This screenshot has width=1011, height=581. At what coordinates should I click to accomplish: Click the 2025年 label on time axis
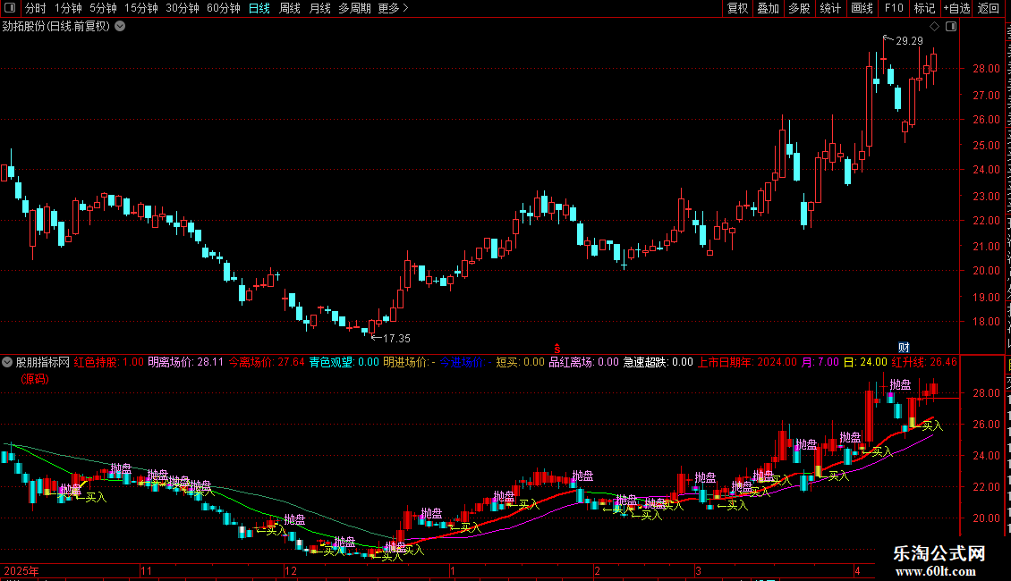[x=21, y=570]
